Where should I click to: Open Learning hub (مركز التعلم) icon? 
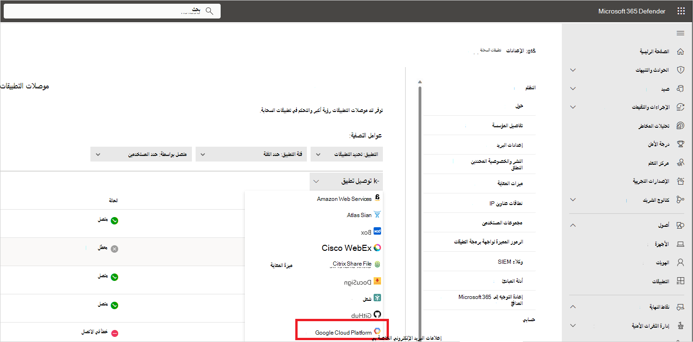(x=680, y=163)
